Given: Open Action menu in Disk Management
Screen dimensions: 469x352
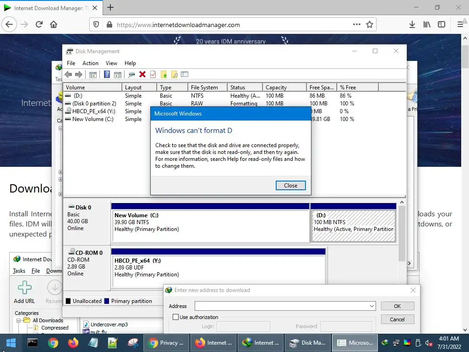Looking at the screenshot, I should (x=90, y=63).
